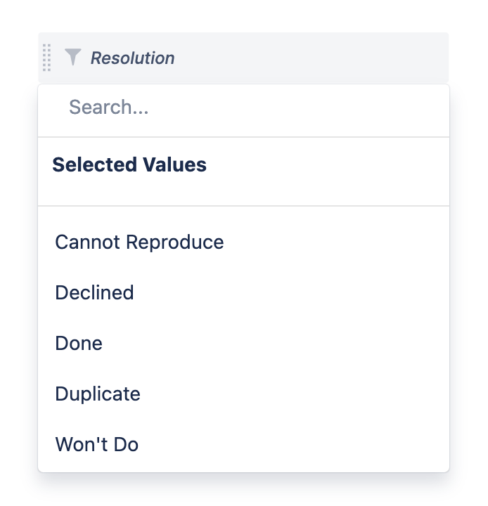Open the Resolution filter via its funnel
This screenshot has width=488, height=506.
click(x=72, y=57)
